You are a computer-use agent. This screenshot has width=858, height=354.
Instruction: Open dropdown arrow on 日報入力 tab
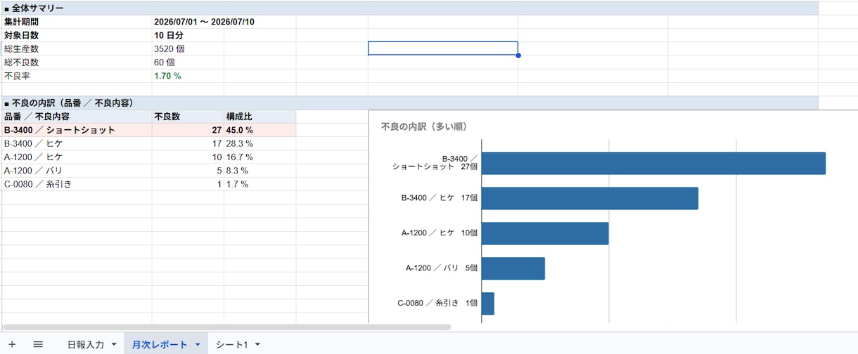[x=114, y=345]
